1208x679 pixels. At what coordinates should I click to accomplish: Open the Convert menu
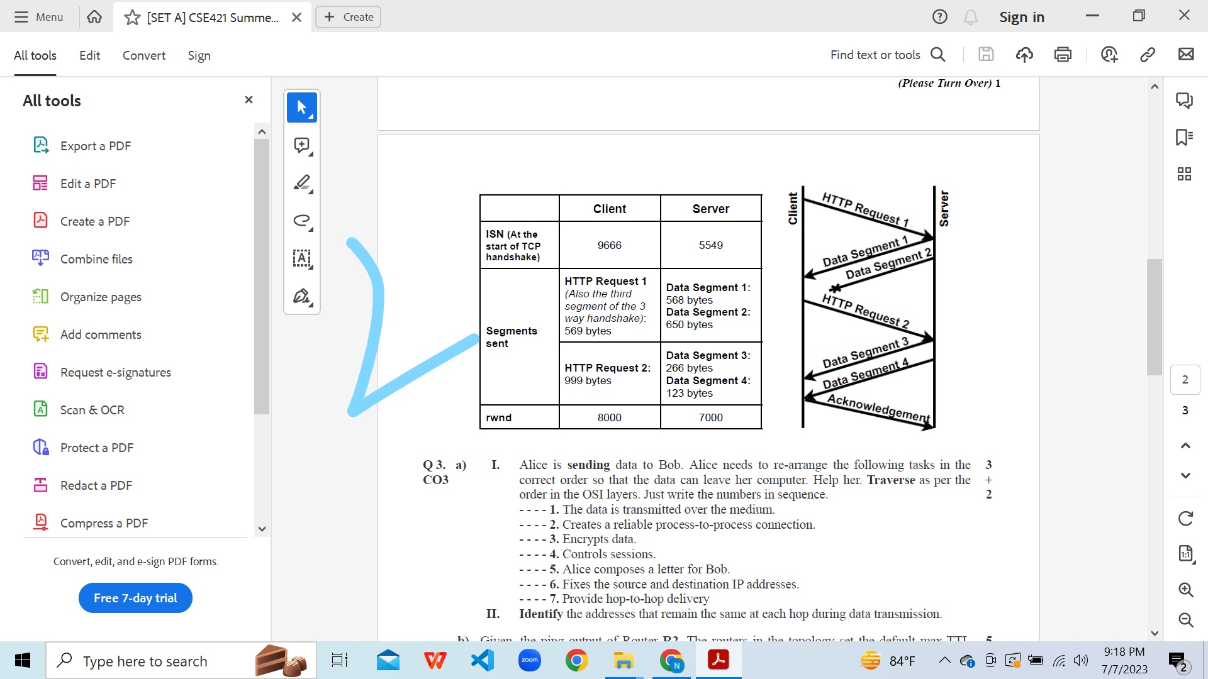(x=143, y=55)
